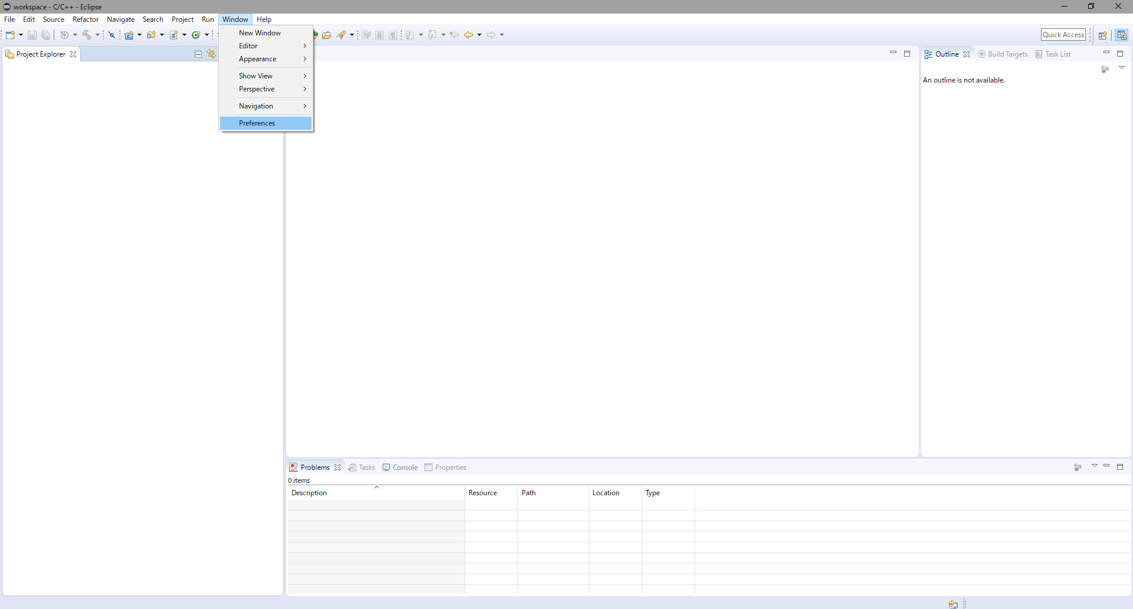Click the New file toolbar icon

pyautogui.click(x=10, y=35)
